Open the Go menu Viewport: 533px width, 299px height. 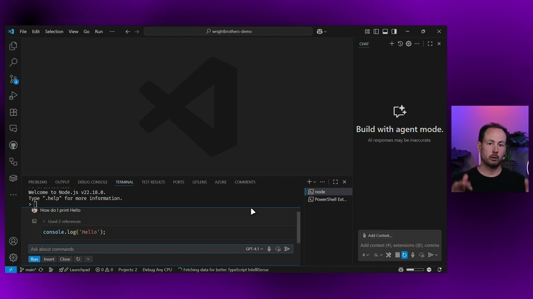point(87,32)
